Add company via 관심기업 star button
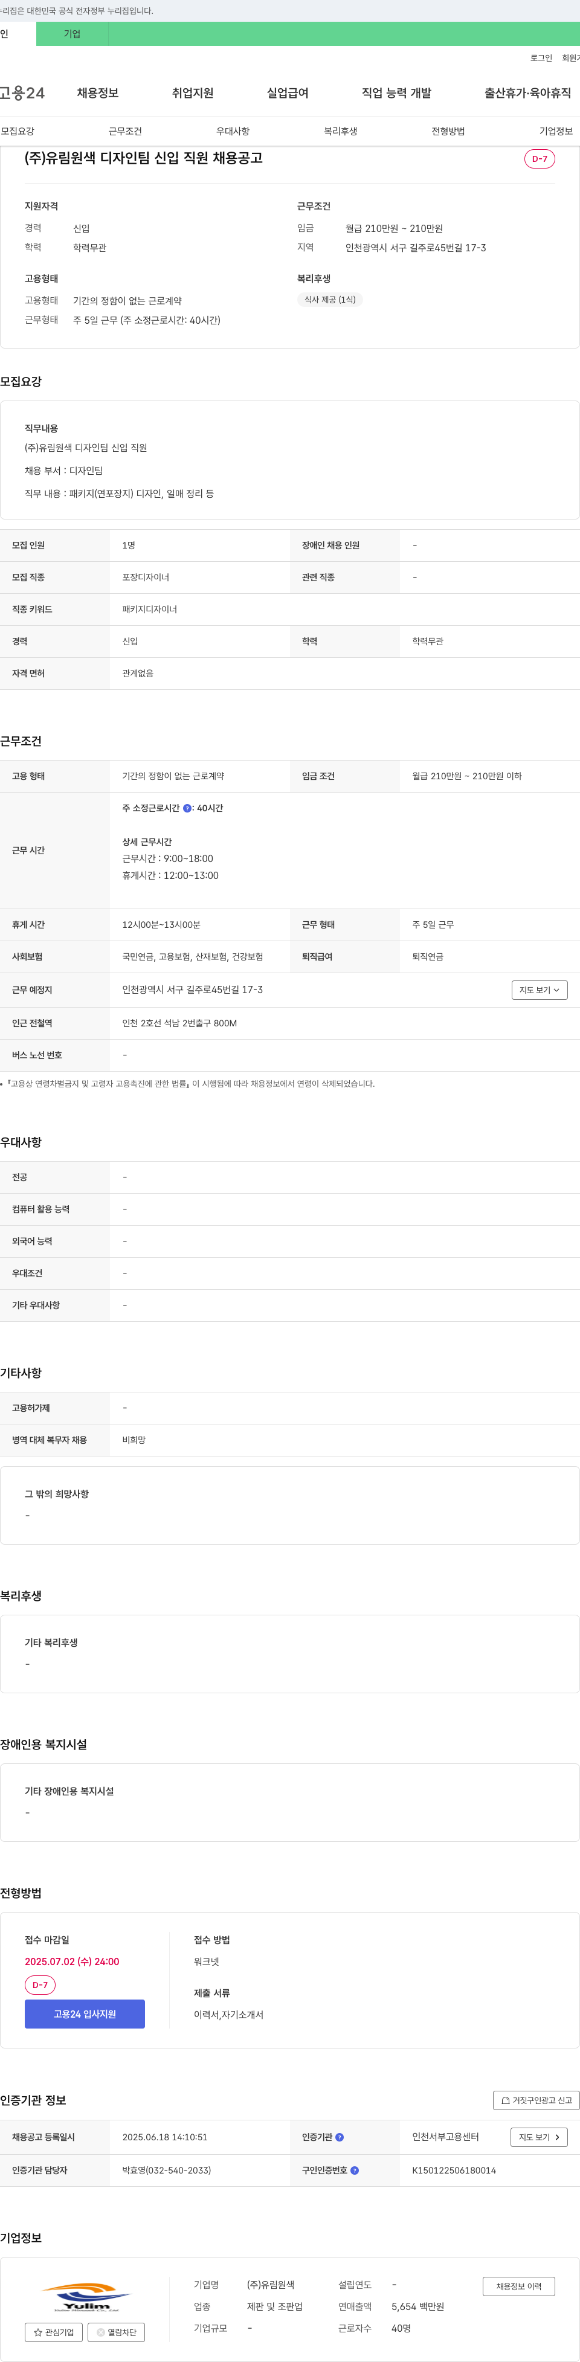 click(53, 2332)
